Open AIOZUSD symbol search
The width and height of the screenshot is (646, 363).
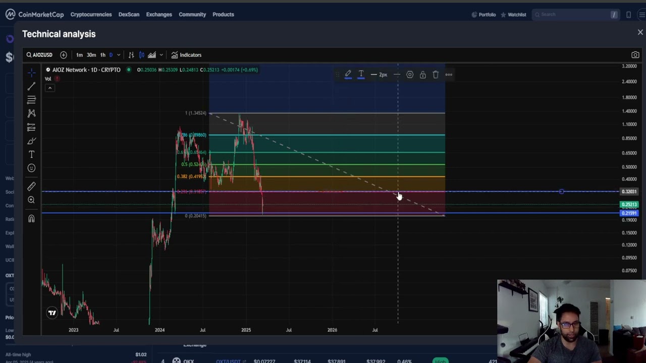tap(39, 55)
